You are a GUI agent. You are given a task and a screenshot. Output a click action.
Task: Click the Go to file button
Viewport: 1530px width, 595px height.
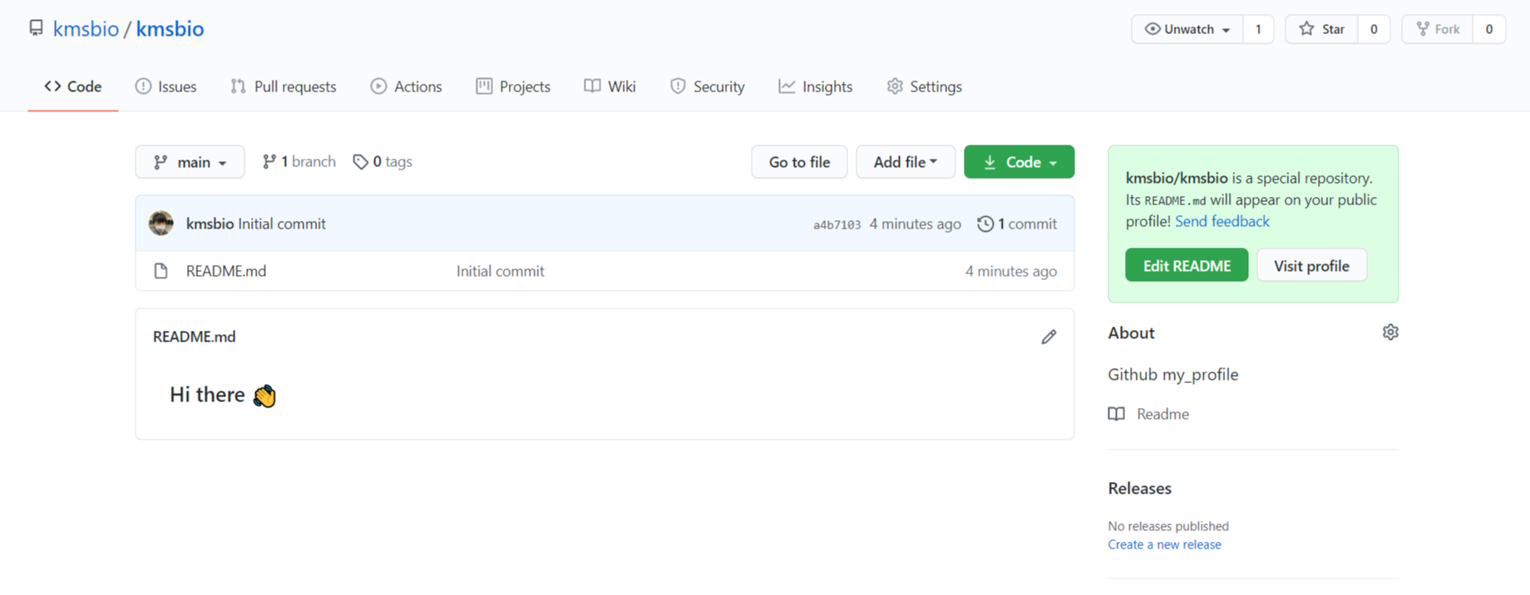(x=799, y=162)
